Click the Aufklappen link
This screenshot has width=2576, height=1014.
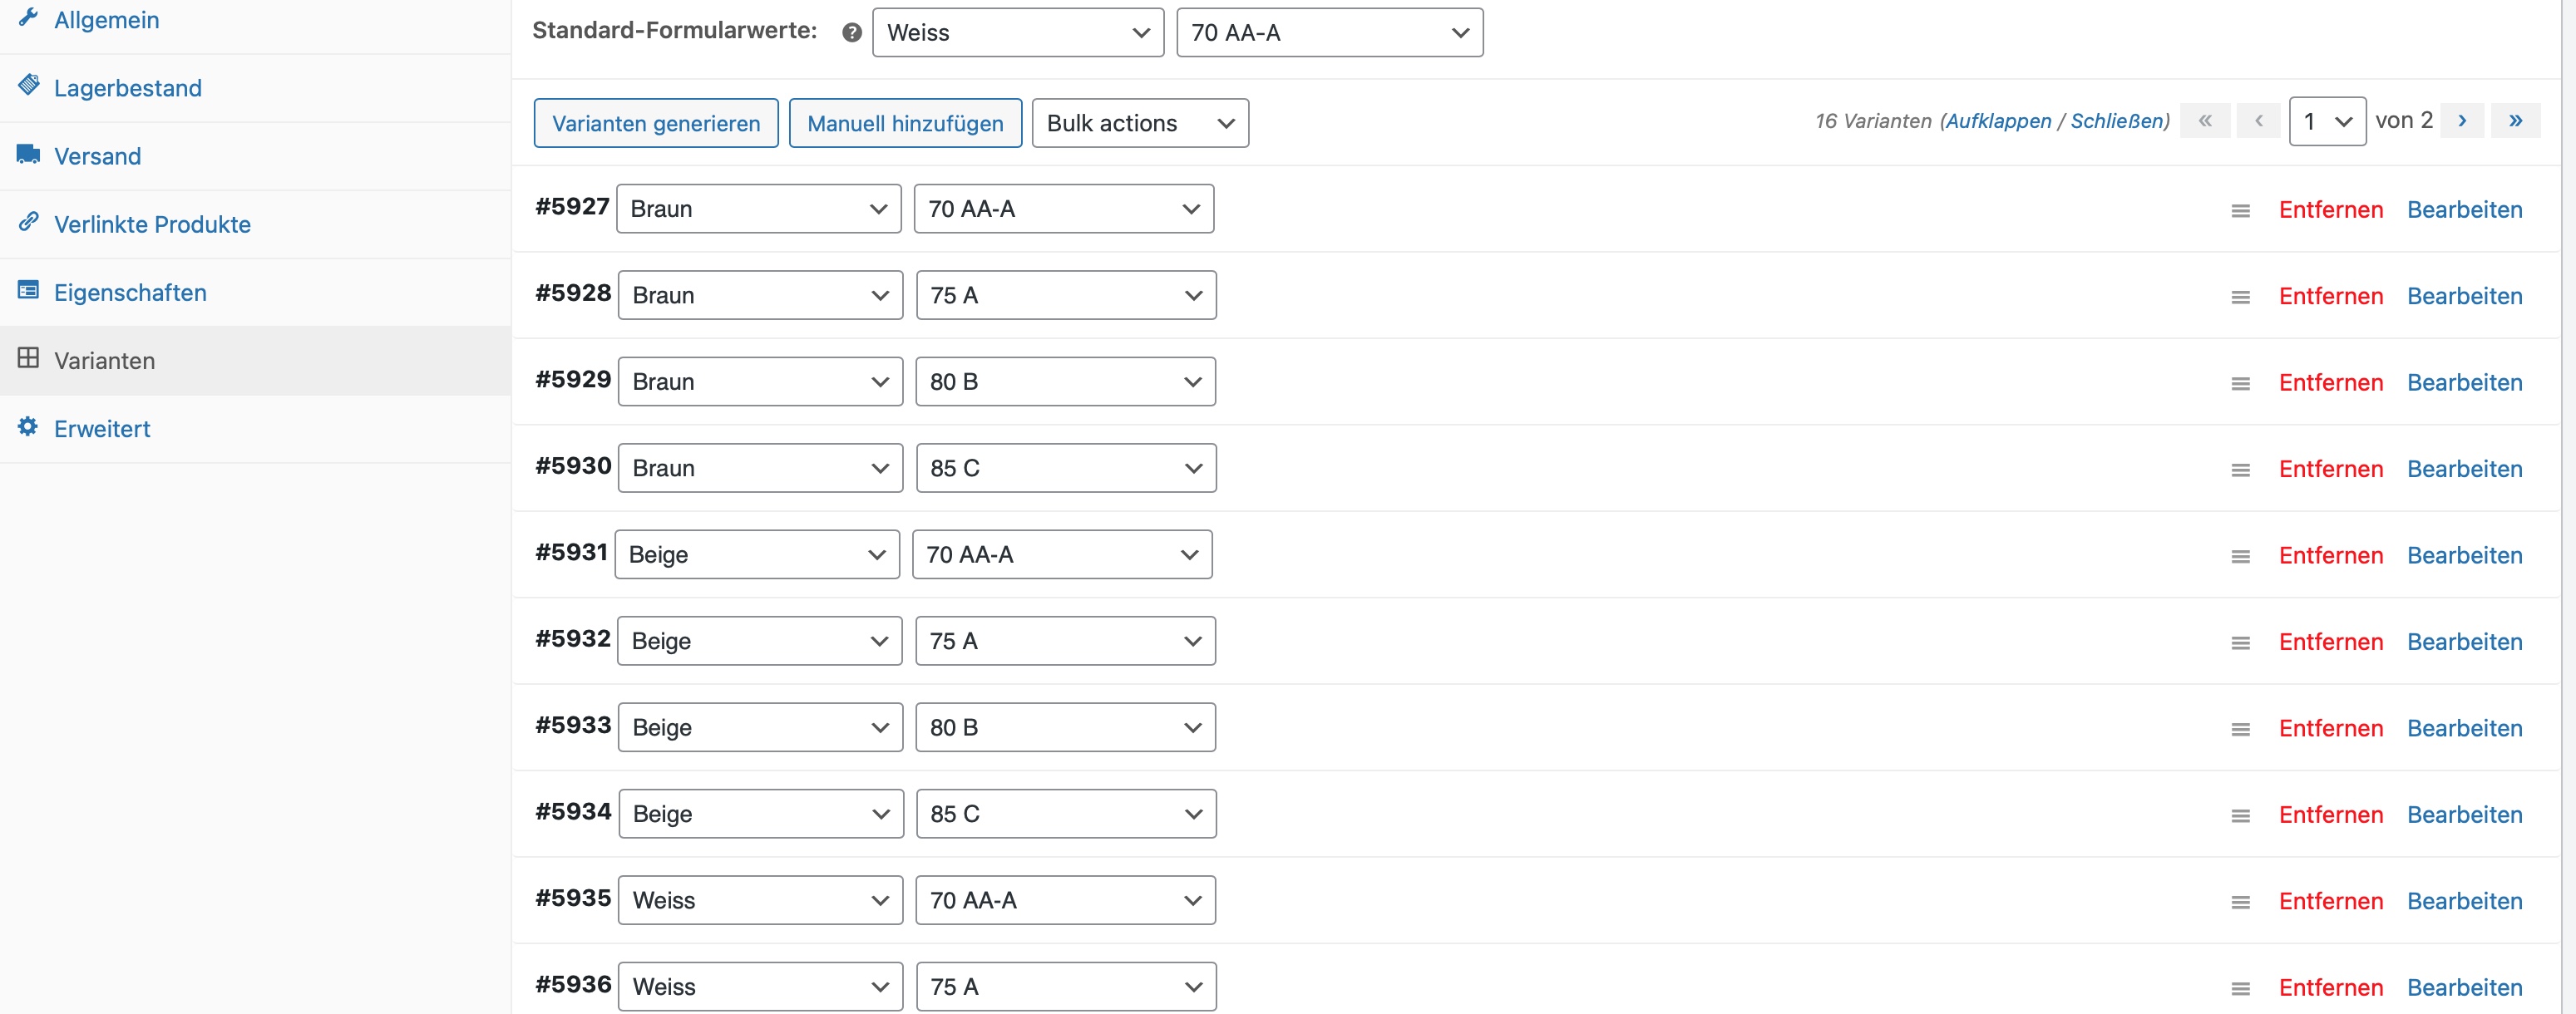[x=1998, y=121]
